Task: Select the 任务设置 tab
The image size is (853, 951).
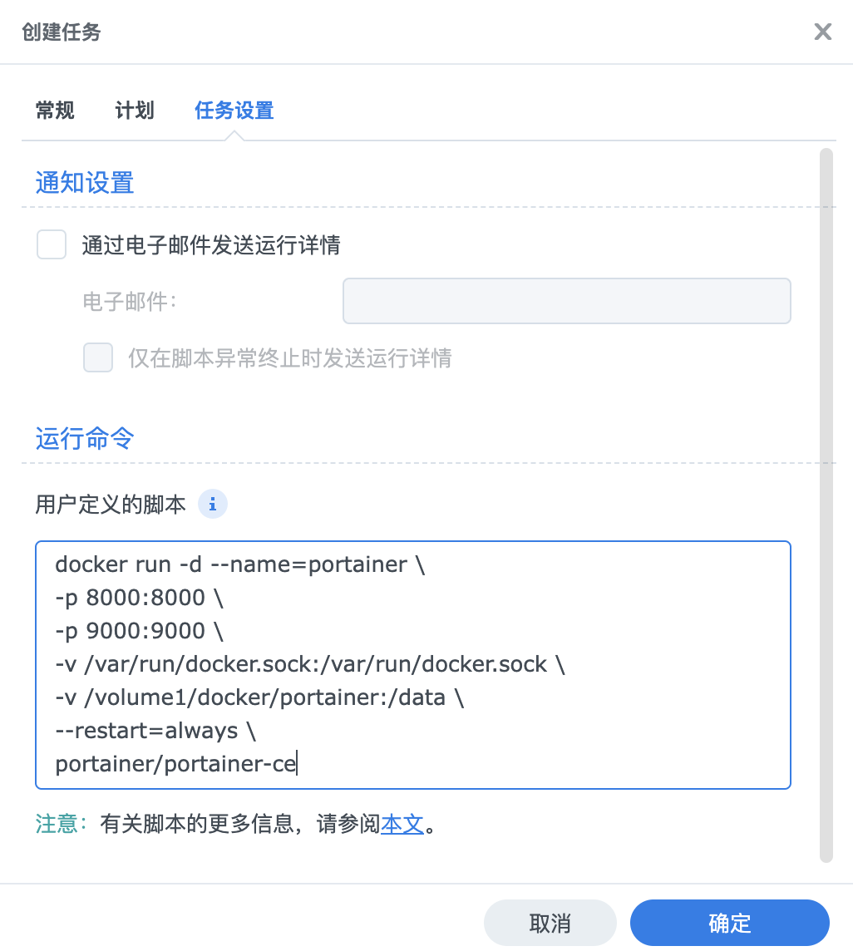Action: coord(234,111)
